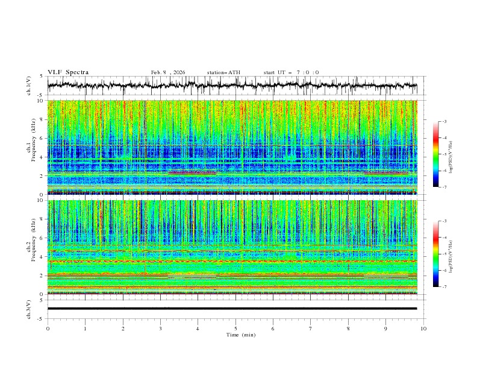This screenshot has height=369, width=477.
Task: Click time axis tick label "1"
Action: [x=85, y=329]
